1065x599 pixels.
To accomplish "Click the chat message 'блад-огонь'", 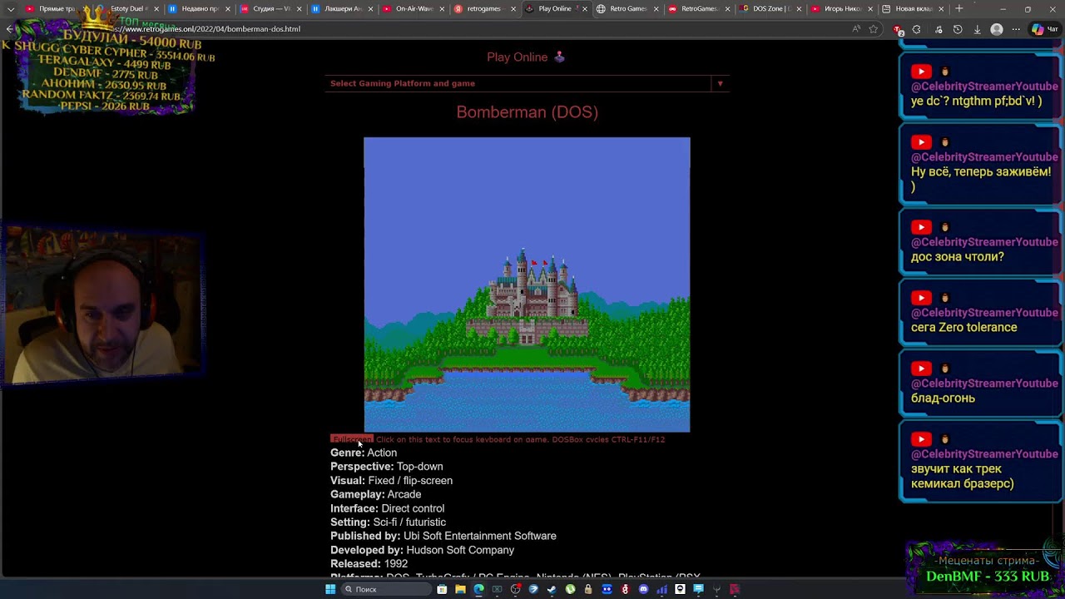I will pyautogui.click(x=943, y=399).
